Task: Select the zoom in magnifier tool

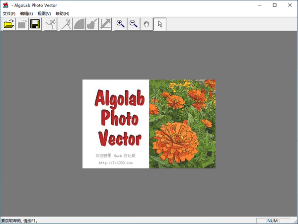Action: coord(121,24)
